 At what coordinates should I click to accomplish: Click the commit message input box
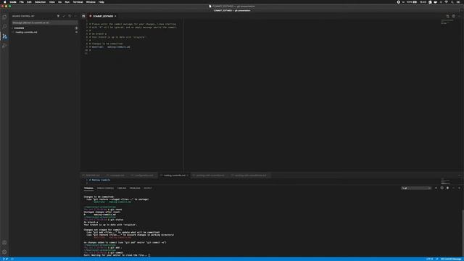pos(45,22)
